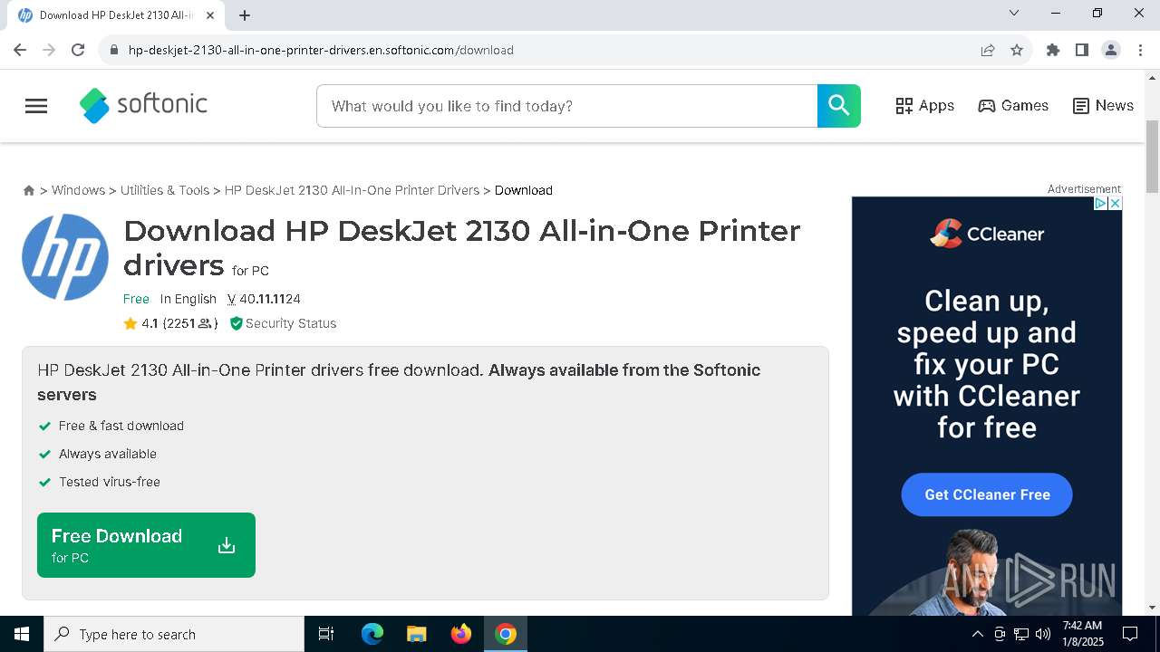Image resolution: width=1160 pixels, height=652 pixels.
Task: Open Task View on taskbar
Action: (326, 634)
